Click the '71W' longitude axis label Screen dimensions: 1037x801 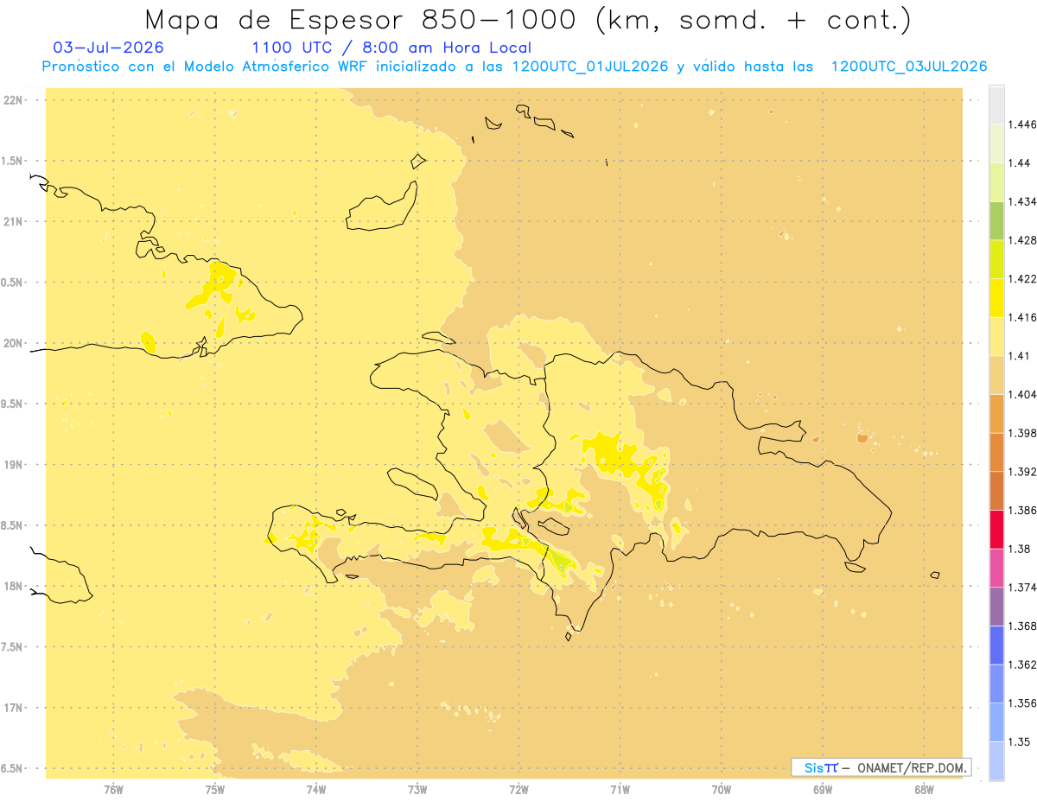pyautogui.click(x=620, y=788)
